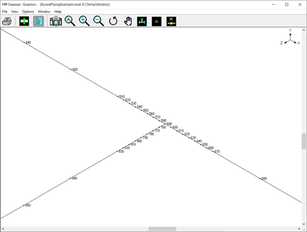307x232 pixels.
Task: Open the layout window icon
Action: [24, 21]
